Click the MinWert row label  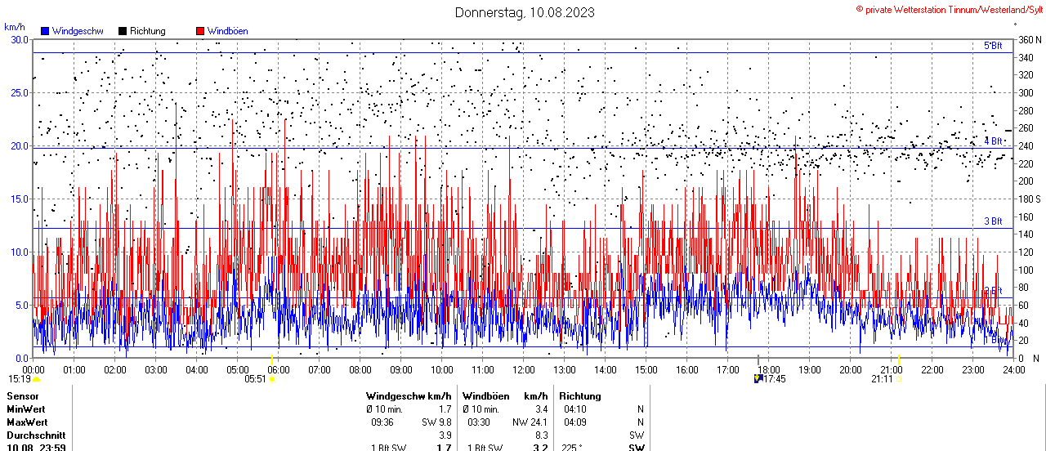26,409
